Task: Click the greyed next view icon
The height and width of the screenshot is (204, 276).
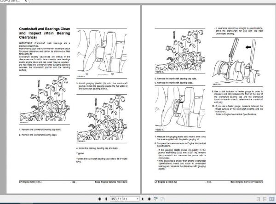Action: click(x=163, y=199)
